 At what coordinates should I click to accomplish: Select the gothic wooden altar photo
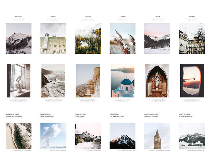tap(157, 81)
